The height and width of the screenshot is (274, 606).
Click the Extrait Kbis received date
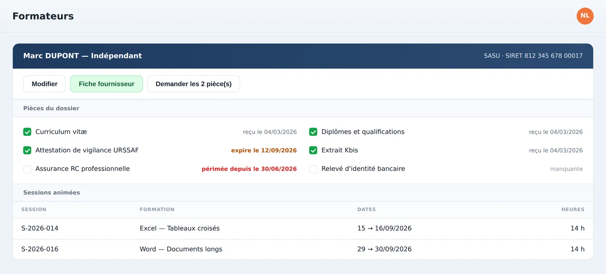point(556,151)
